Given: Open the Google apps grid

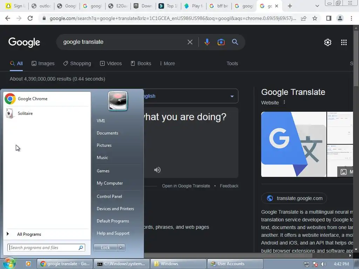Looking at the screenshot, I should pos(344,42).
